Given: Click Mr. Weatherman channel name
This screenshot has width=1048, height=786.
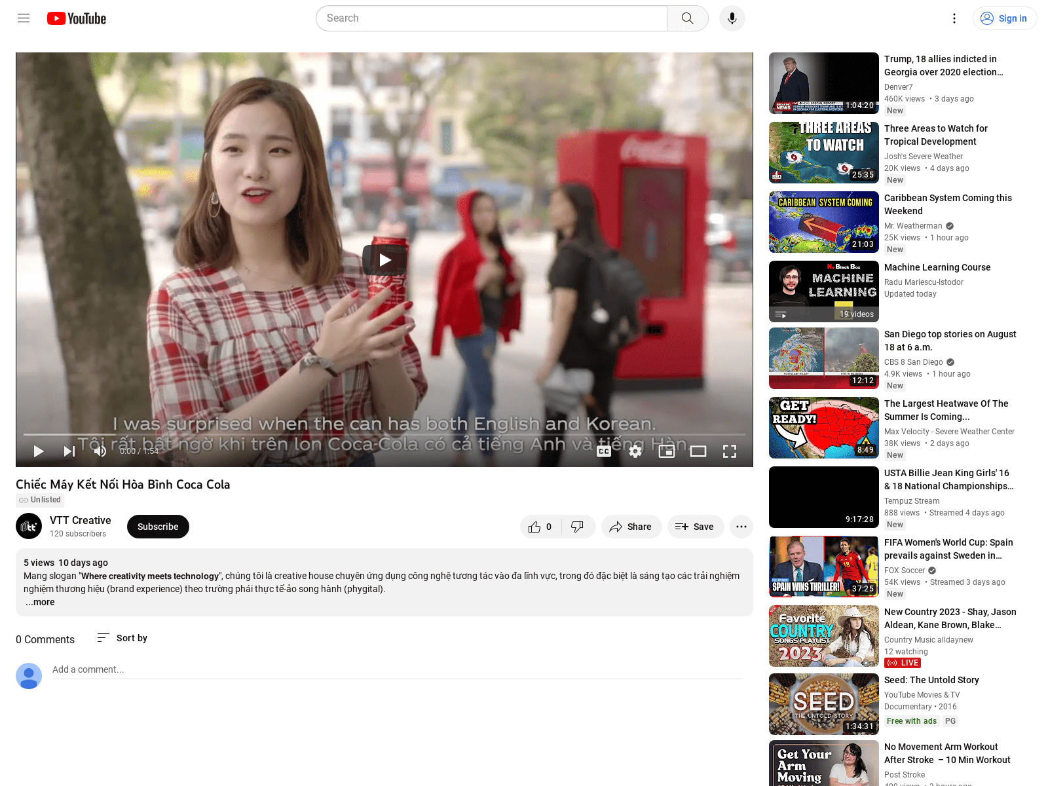Looking at the screenshot, I should [913, 226].
